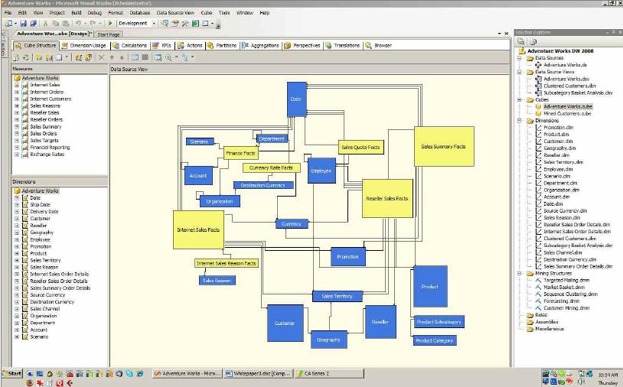Screen dimensions: 623x387
Task: Open the Data Source View menu
Action: (x=175, y=13)
